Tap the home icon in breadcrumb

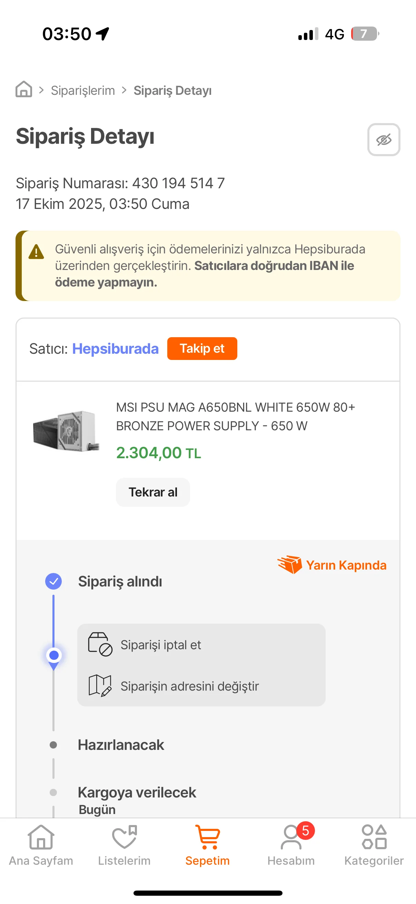(x=24, y=90)
